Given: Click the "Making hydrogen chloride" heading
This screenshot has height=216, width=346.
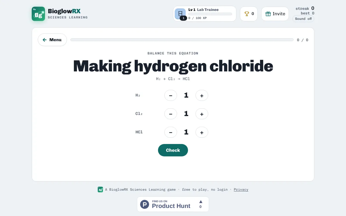Looking at the screenshot, I should [x=173, y=66].
